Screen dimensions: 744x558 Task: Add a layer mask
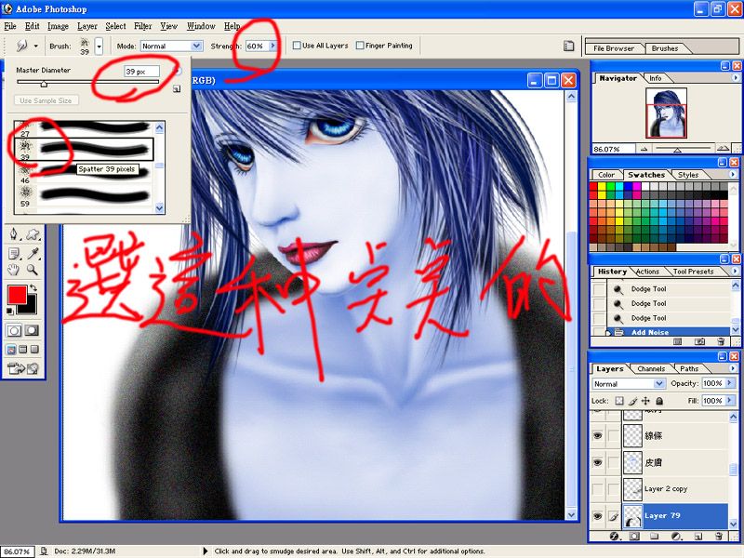click(634, 537)
